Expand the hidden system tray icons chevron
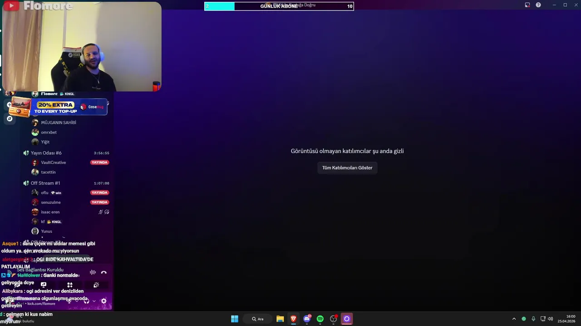 point(514,319)
